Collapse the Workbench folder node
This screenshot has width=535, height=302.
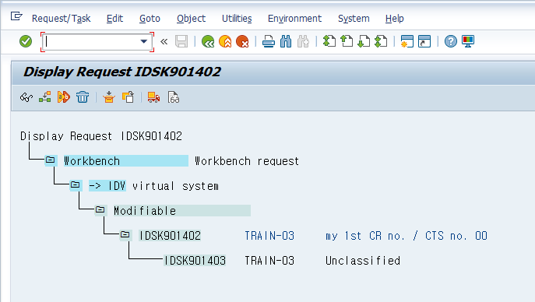coord(50,160)
